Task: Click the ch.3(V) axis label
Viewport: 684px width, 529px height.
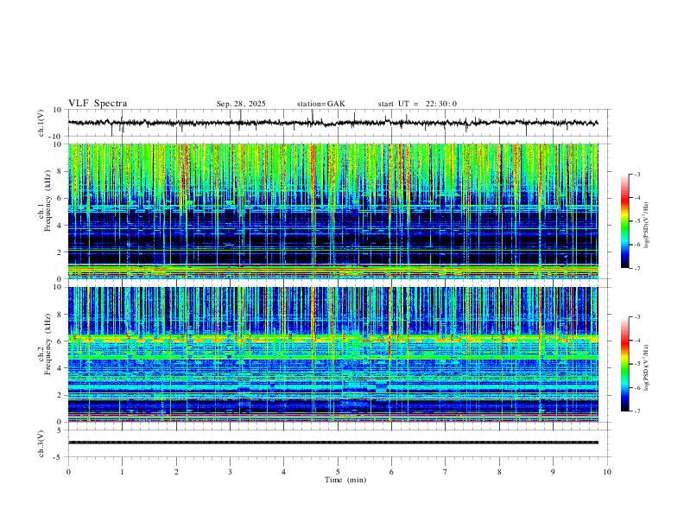Action: tap(41, 443)
